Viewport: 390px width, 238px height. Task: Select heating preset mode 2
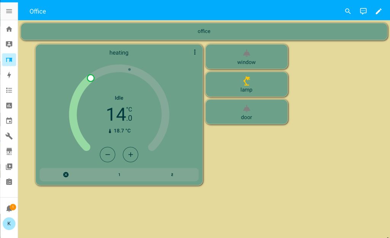[172, 175]
